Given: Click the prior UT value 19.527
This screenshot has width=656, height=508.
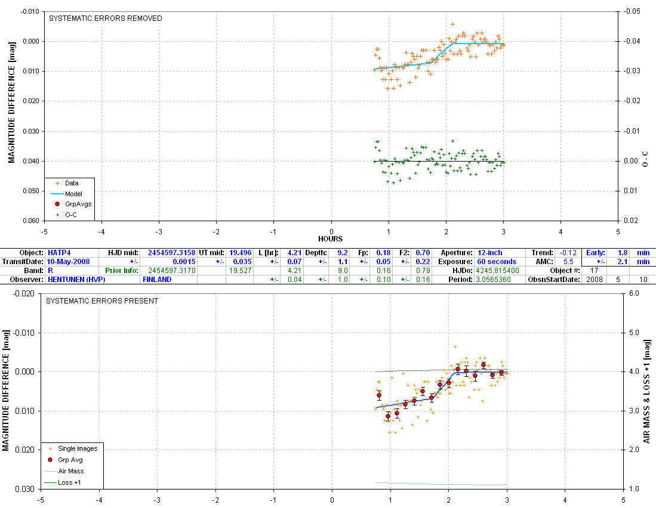Looking at the screenshot, I should pos(241,270).
